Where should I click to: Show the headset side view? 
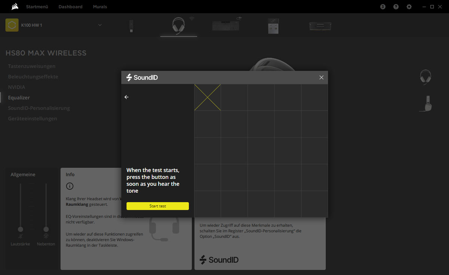(426, 103)
